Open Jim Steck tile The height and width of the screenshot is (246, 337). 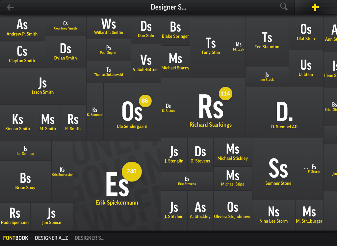coord(267,77)
